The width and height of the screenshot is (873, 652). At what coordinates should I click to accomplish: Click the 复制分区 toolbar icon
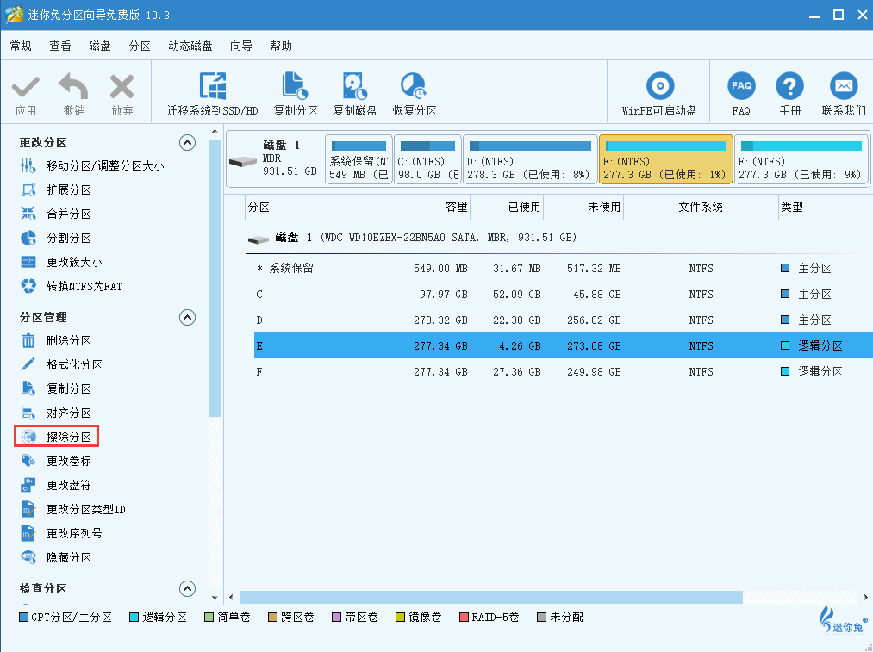point(295,86)
